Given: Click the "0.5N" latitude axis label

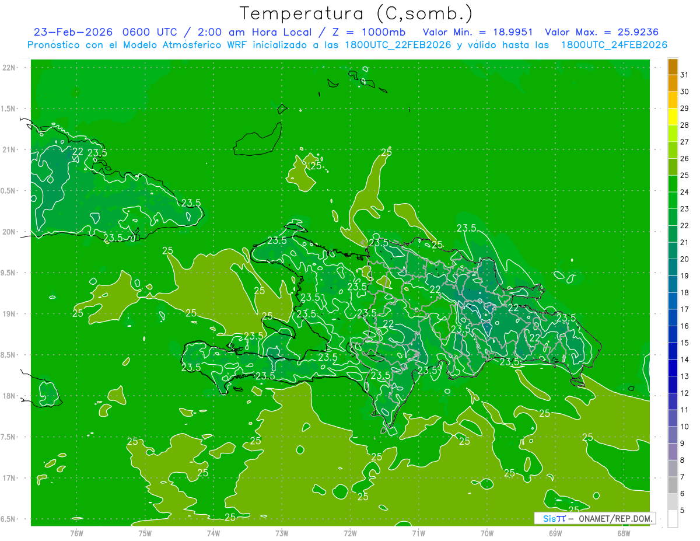Looking at the screenshot, I should tap(9, 191).
